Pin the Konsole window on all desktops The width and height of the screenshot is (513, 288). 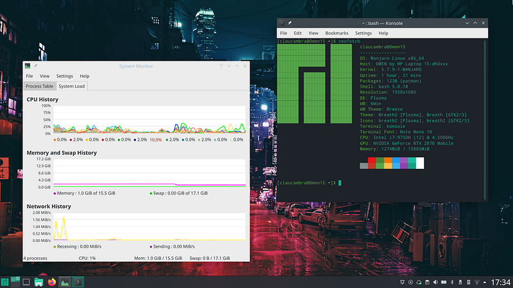click(290, 23)
